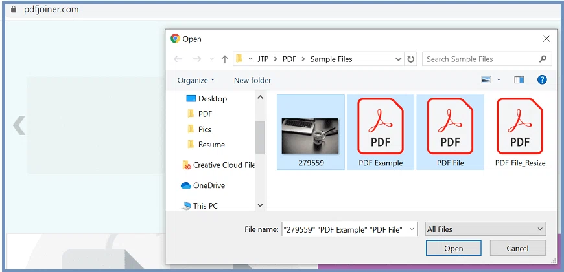Open Resume folder in navigation pane

[x=206, y=145]
